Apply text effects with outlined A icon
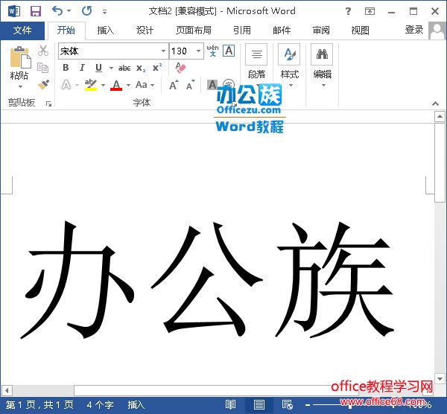 tap(66, 85)
